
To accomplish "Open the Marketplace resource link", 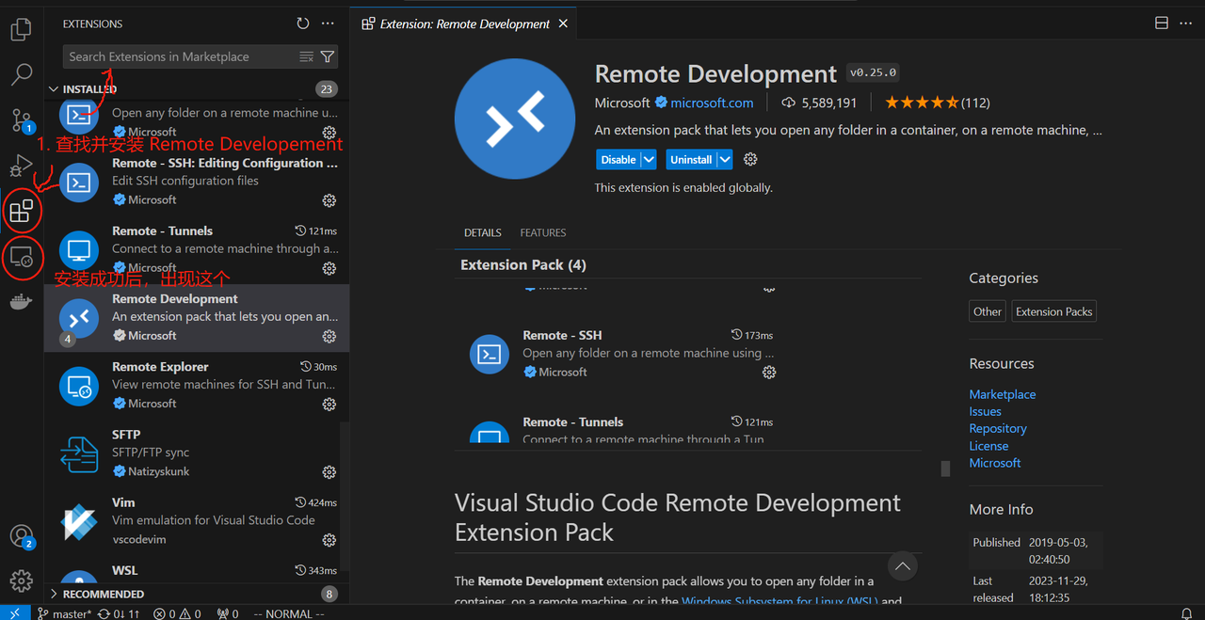I will pos(1002,393).
